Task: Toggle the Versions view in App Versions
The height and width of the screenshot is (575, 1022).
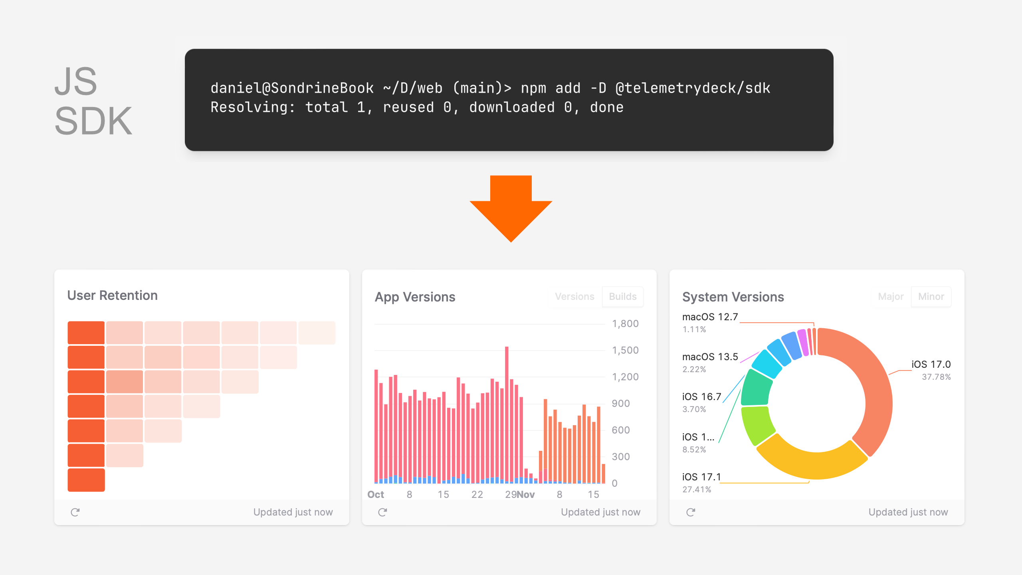Action: point(576,295)
